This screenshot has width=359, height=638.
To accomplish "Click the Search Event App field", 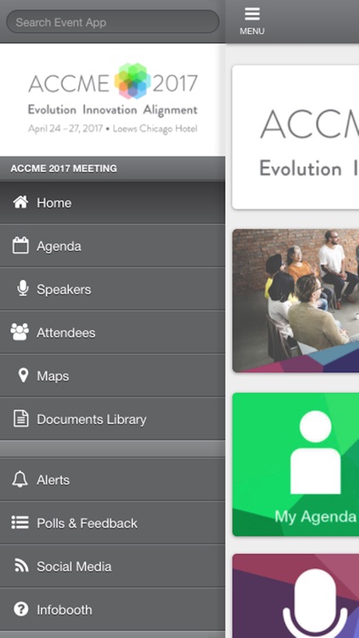I will tap(113, 22).
